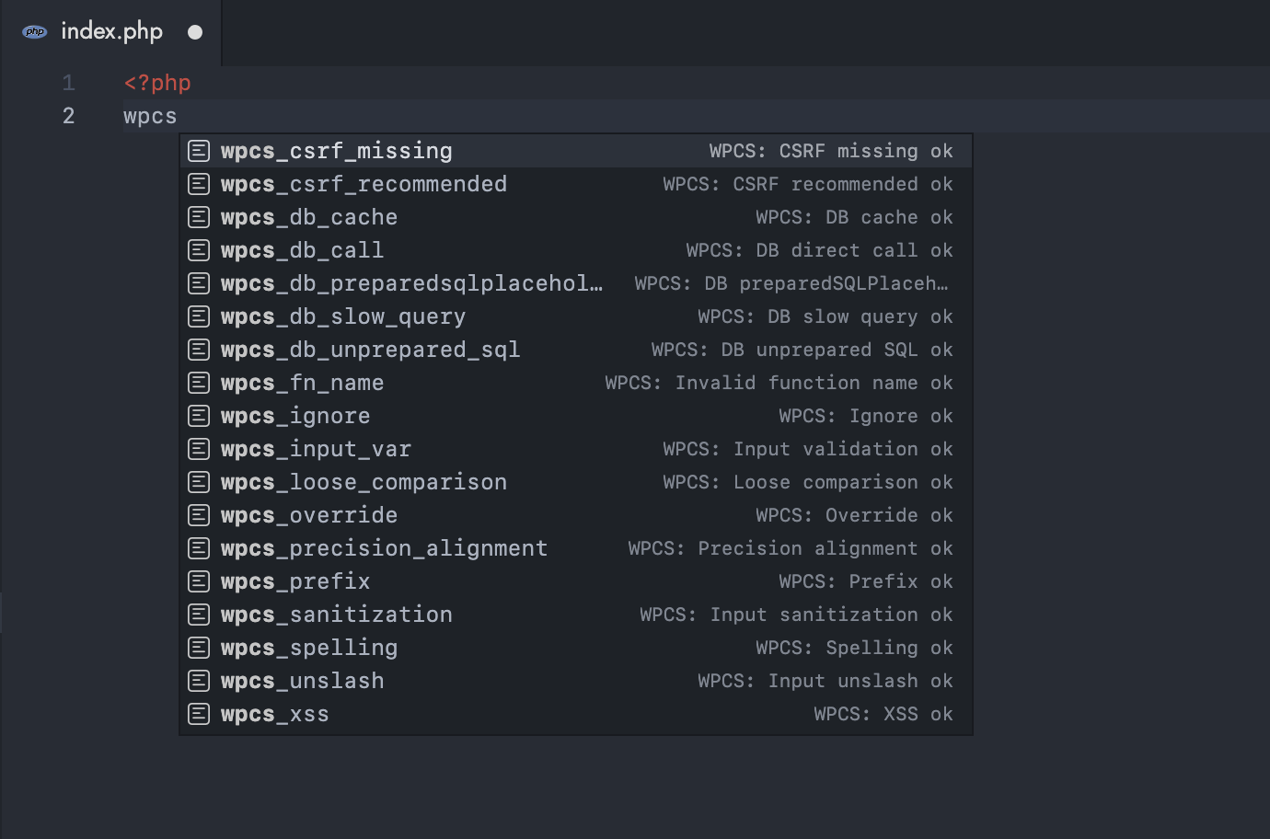Click the PHP file icon on index.php tab

tap(35, 31)
